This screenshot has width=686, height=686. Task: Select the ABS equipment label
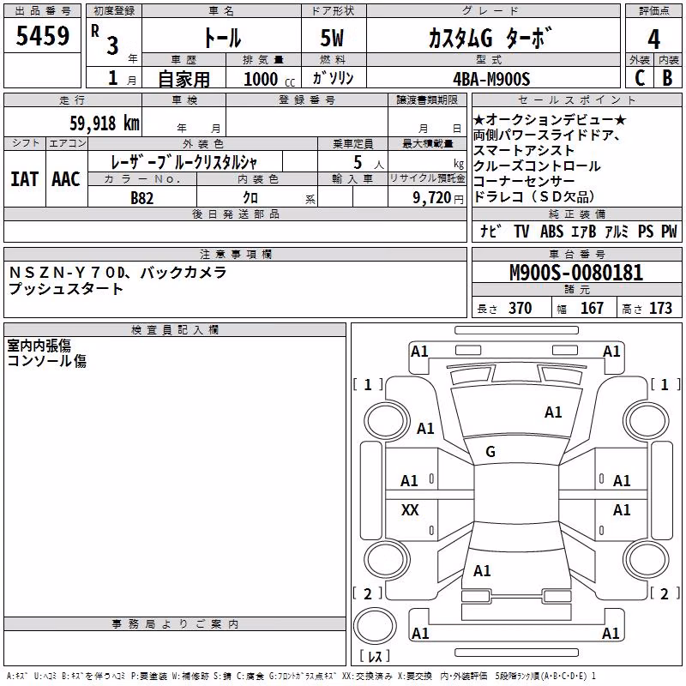551,232
